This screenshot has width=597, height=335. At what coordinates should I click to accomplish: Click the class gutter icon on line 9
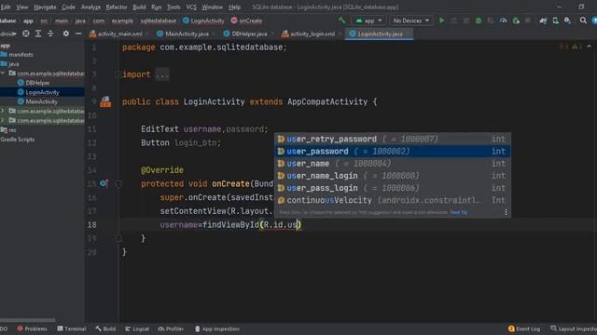click(x=105, y=101)
